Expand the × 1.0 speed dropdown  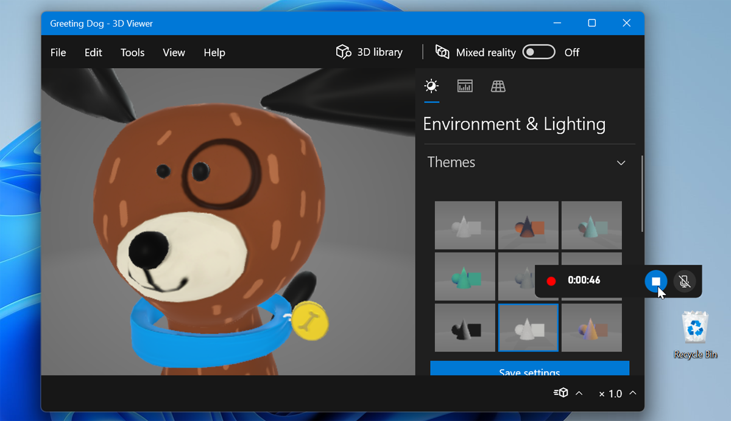632,393
